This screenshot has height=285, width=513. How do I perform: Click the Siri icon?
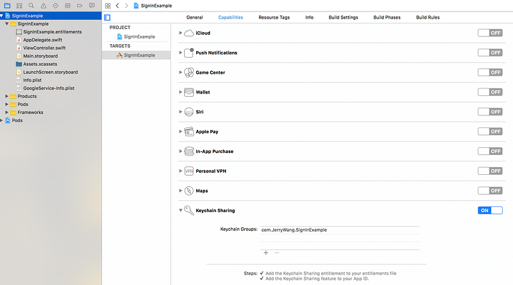(189, 112)
